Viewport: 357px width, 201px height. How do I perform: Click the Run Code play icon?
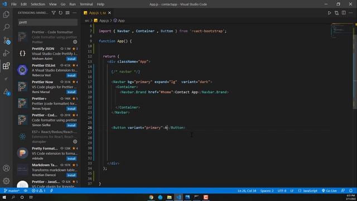[329, 13]
